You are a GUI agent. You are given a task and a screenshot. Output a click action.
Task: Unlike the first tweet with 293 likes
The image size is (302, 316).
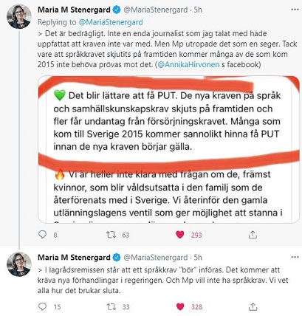click(x=180, y=235)
